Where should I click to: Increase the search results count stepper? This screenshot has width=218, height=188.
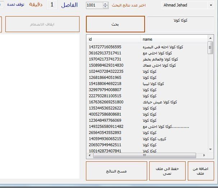pyautogui.click(x=105, y=4)
